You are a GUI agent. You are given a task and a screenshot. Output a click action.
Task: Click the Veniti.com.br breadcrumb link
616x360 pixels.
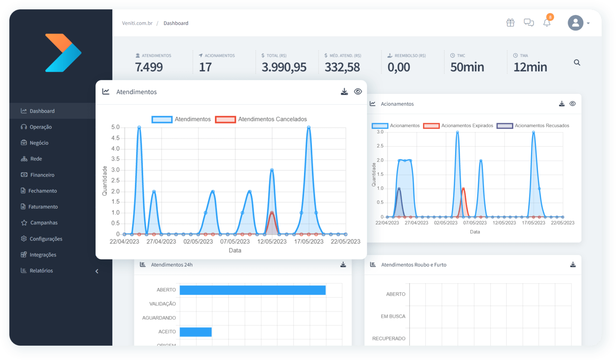click(137, 23)
